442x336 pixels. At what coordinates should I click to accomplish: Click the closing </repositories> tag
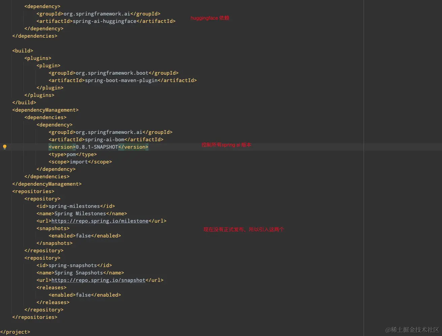point(35,317)
